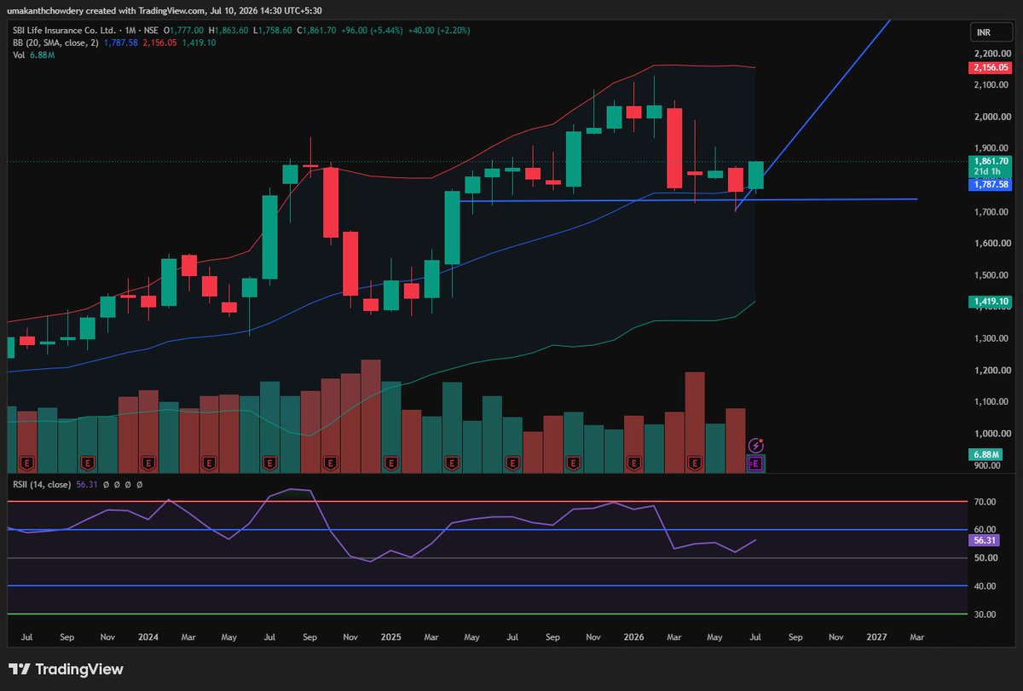Viewport: 1023px width, 691px height.
Task: Click the purple lightning bolt event icon
Action: (755, 445)
